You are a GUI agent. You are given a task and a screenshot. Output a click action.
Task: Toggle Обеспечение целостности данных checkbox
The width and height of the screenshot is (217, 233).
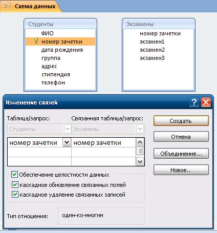click(x=14, y=175)
